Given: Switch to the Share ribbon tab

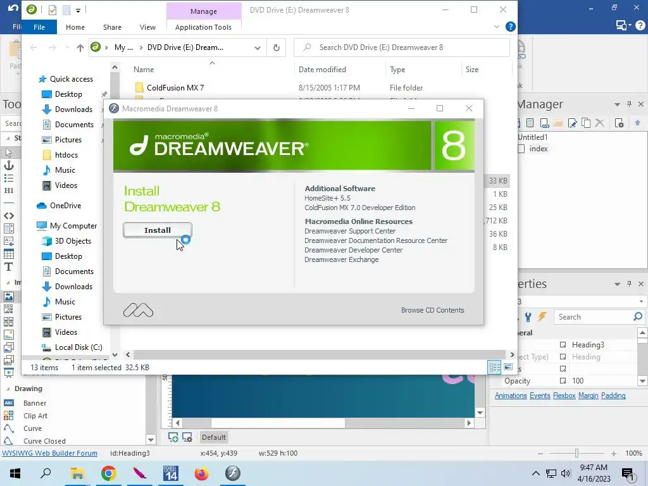Looking at the screenshot, I should [112, 27].
